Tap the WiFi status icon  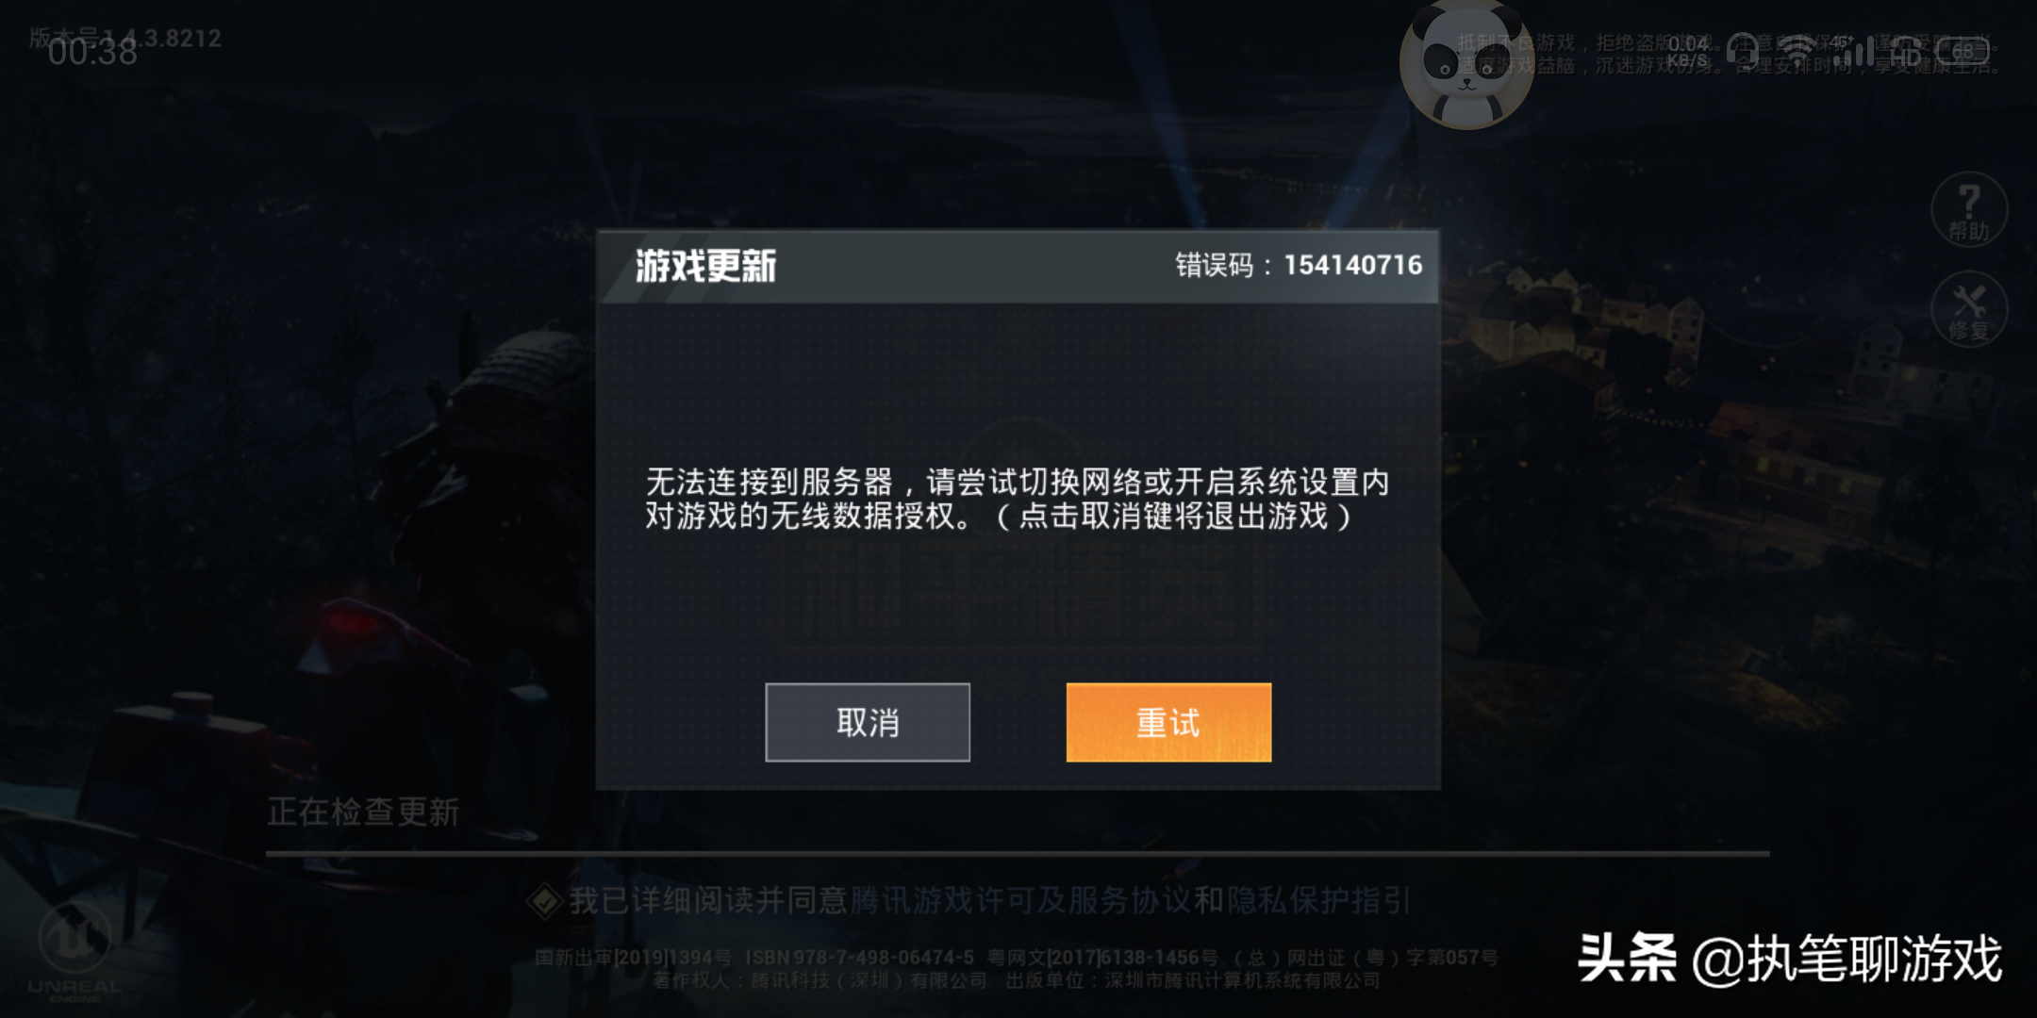1797,51
